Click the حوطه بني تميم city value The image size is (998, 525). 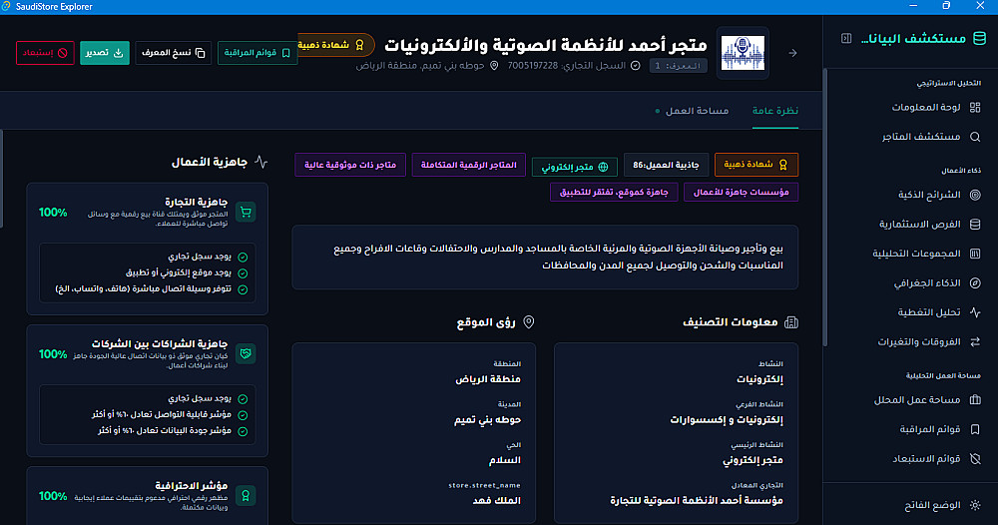488,420
